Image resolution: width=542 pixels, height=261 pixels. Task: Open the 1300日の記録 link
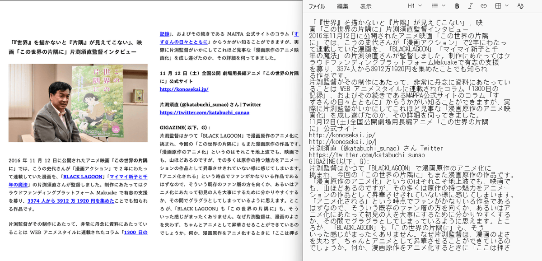pyautogui.click(x=136, y=233)
